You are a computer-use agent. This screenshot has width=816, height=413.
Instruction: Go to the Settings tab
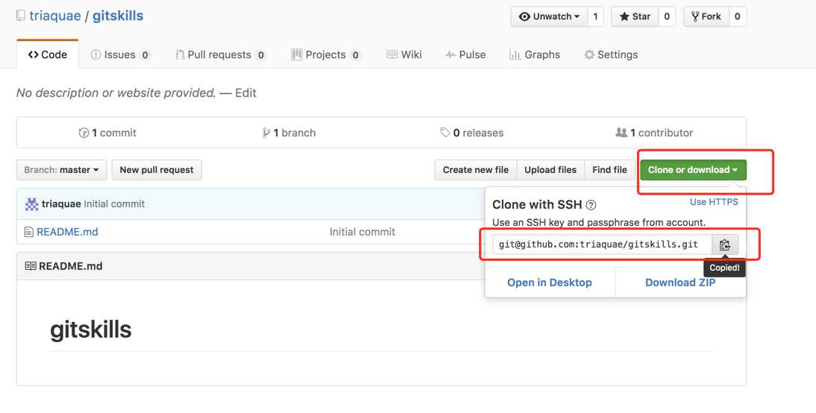[611, 54]
